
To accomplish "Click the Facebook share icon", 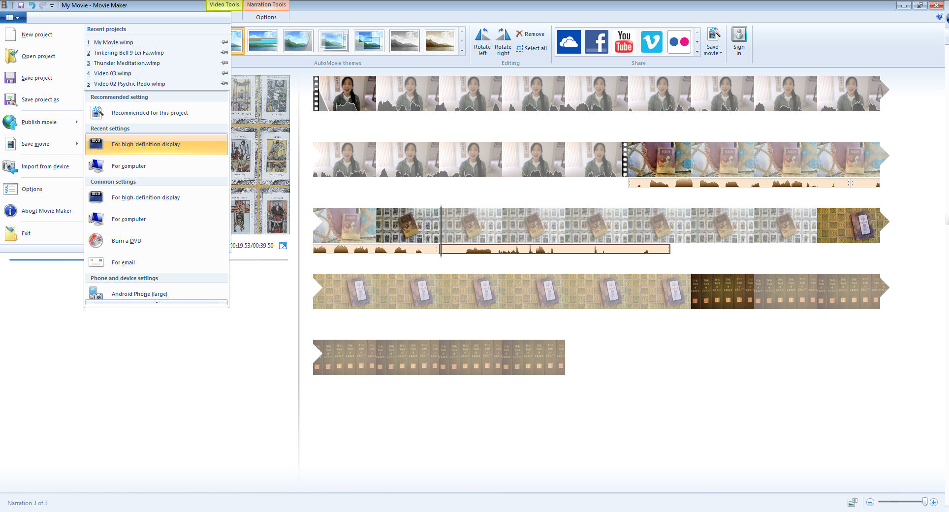I will [x=596, y=42].
